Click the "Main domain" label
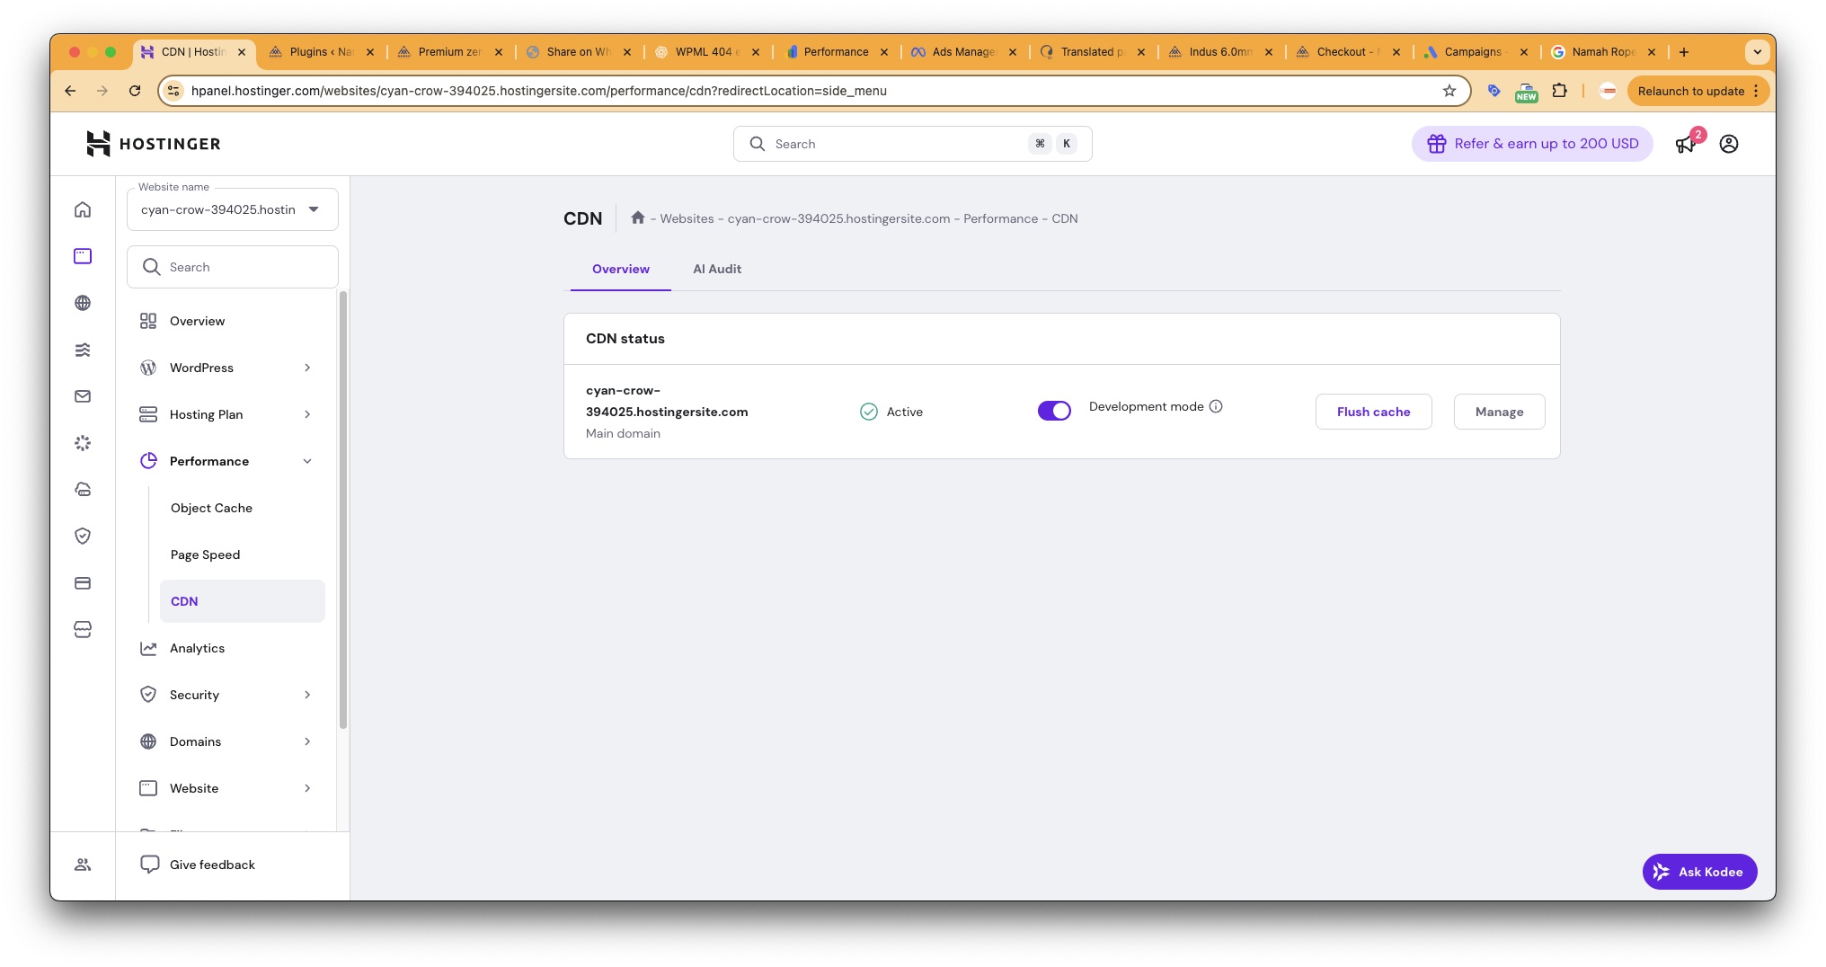This screenshot has height=967, width=1826. (x=623, y=433)
